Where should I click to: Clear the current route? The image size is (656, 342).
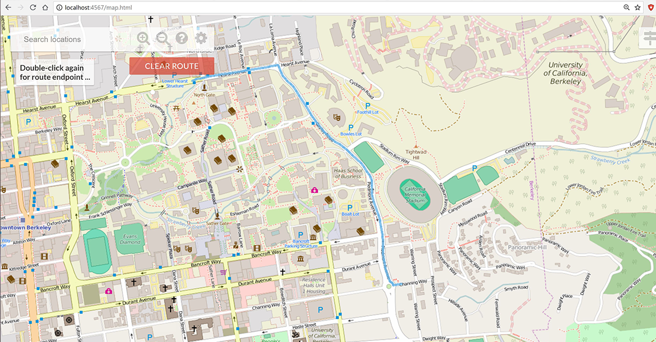pyautogui.click(x=172, y=66)
